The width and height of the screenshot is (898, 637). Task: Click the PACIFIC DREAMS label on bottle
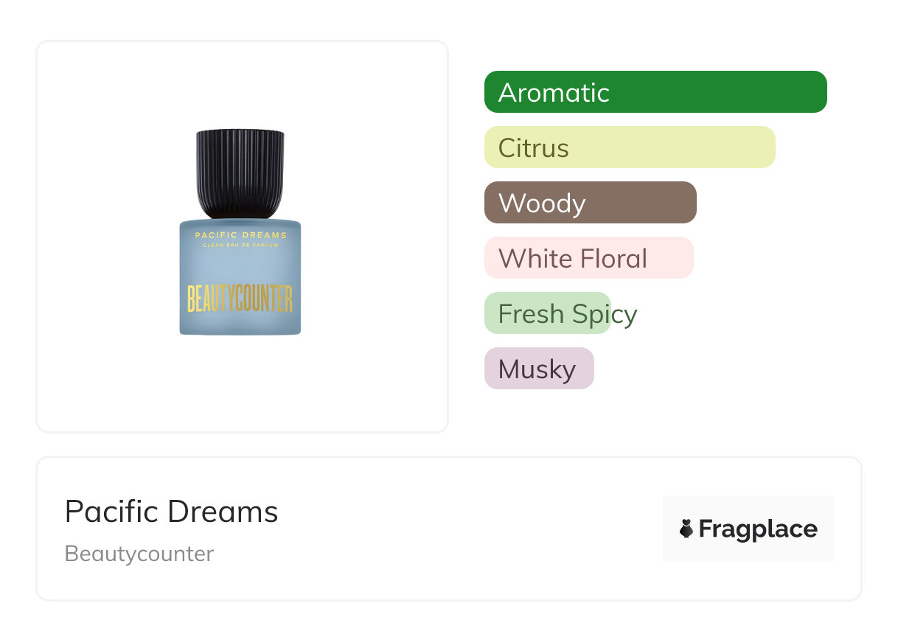(x=240, y=235)
